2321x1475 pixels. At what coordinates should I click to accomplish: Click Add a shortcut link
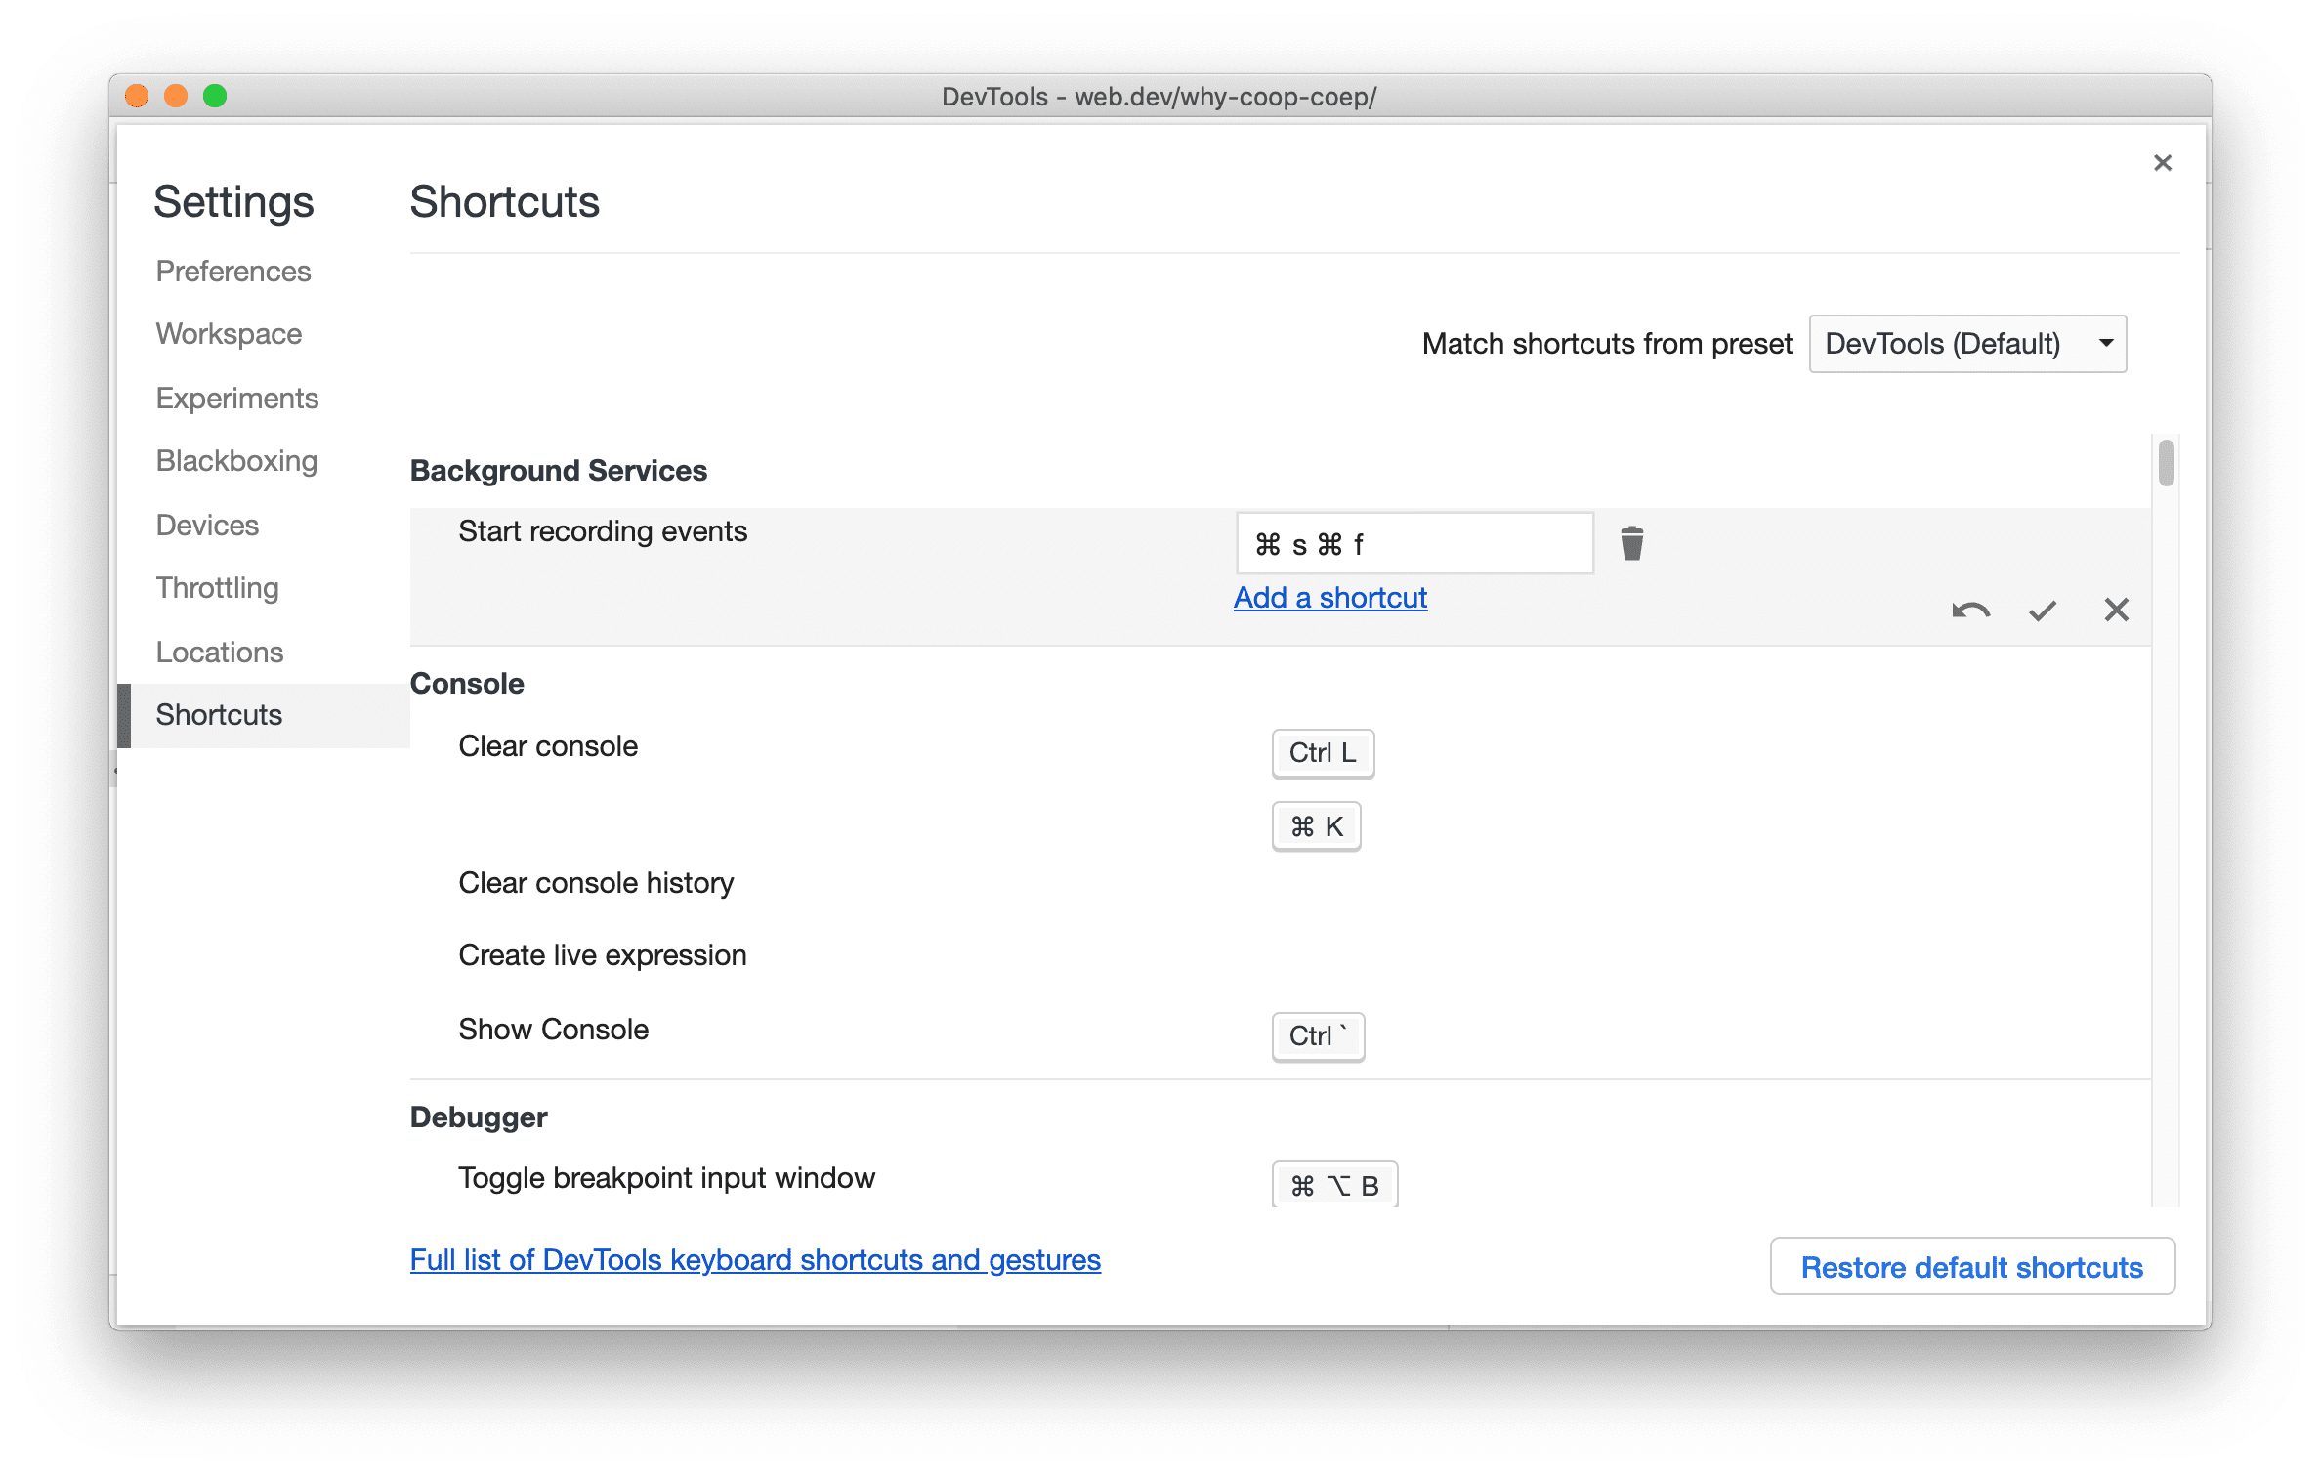pos(1331,597)
